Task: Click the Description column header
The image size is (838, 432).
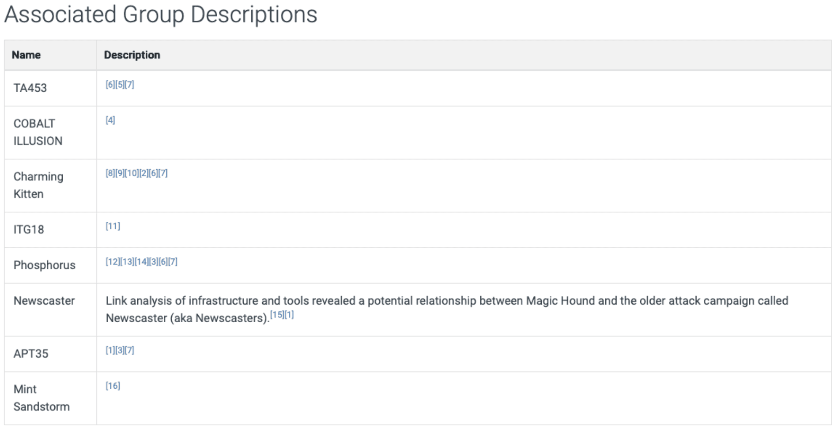Action: tap(132, 55)
